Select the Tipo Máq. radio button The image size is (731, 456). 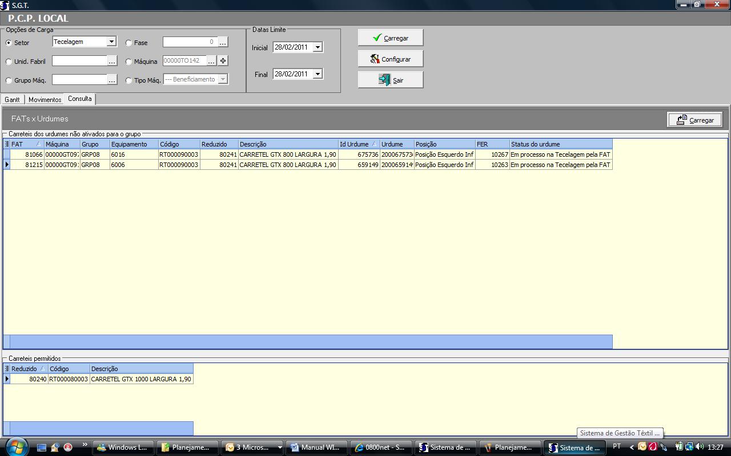click(128, 80)
